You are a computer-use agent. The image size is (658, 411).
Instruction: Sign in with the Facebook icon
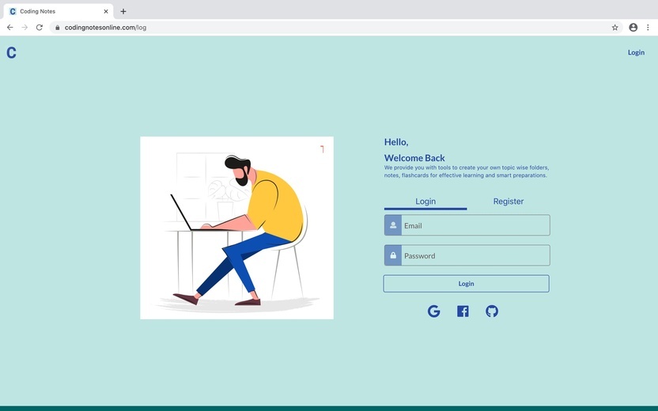[x=463, y=311]
